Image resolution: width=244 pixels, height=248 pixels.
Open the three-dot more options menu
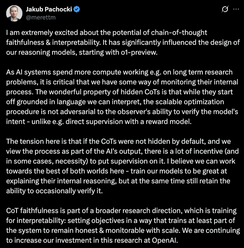[x=236, y=9]
